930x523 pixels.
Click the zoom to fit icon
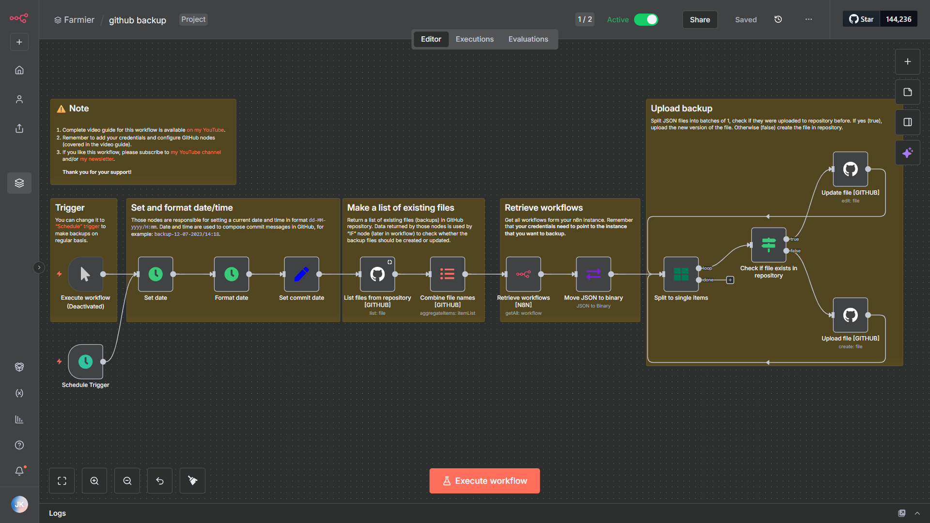(62, 481)
